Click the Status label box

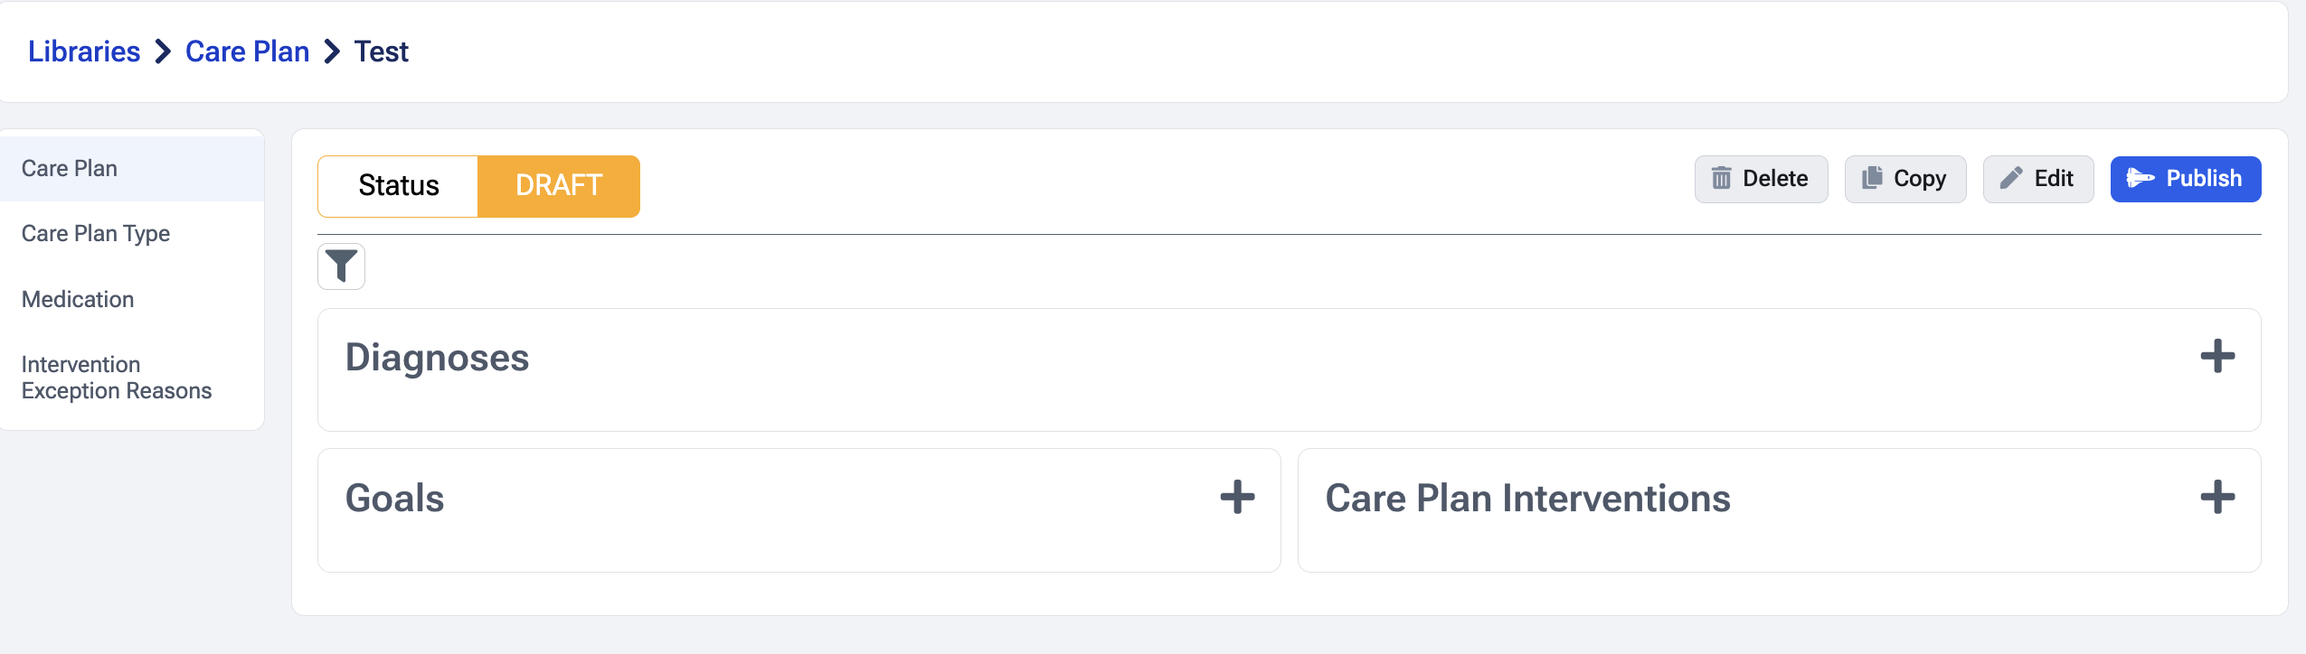point(398,186)
